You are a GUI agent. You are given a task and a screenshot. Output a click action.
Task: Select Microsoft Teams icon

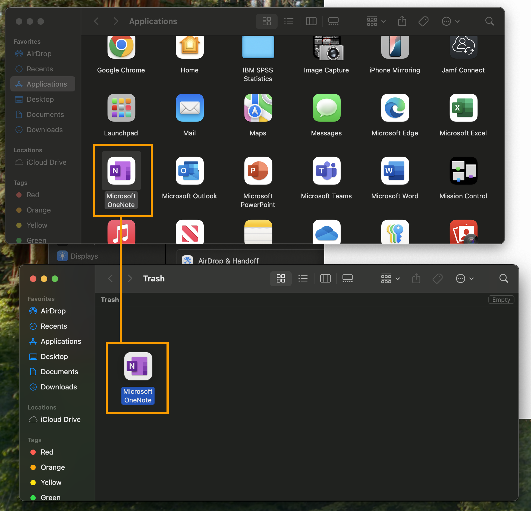pos(326,171)
